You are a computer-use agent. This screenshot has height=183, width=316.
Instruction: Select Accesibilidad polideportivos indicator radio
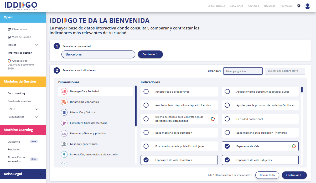146,91
